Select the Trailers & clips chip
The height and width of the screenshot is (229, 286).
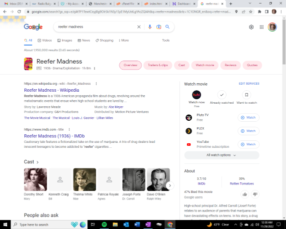tap(158, 65)
